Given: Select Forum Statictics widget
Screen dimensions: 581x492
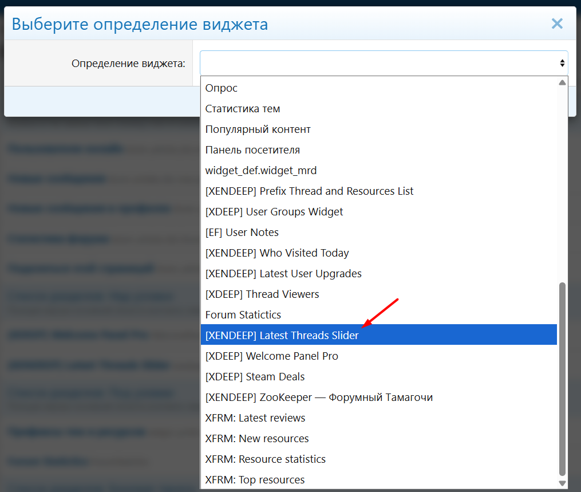Looking at the screenshot, I should tap(379, 314).
